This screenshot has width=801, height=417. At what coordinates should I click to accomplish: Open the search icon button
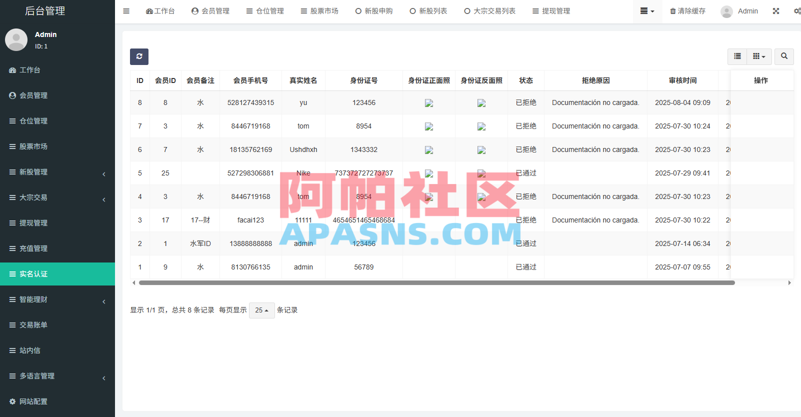[784, 56]
